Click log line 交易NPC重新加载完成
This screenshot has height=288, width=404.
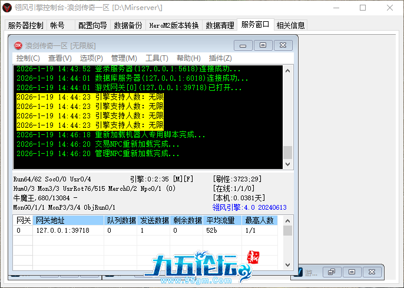pyautogui.click(x=98, y=144)
